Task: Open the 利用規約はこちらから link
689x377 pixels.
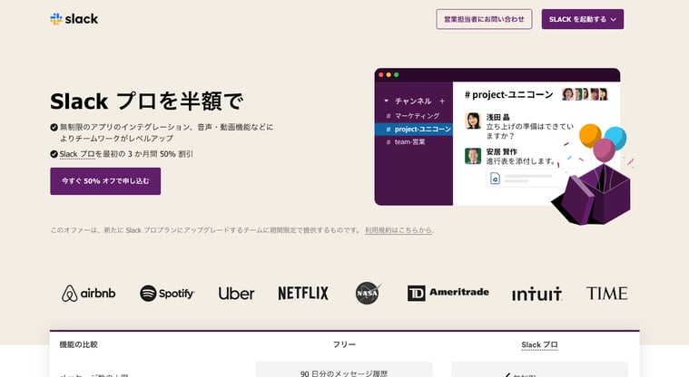Action: (x=399, y=230)
